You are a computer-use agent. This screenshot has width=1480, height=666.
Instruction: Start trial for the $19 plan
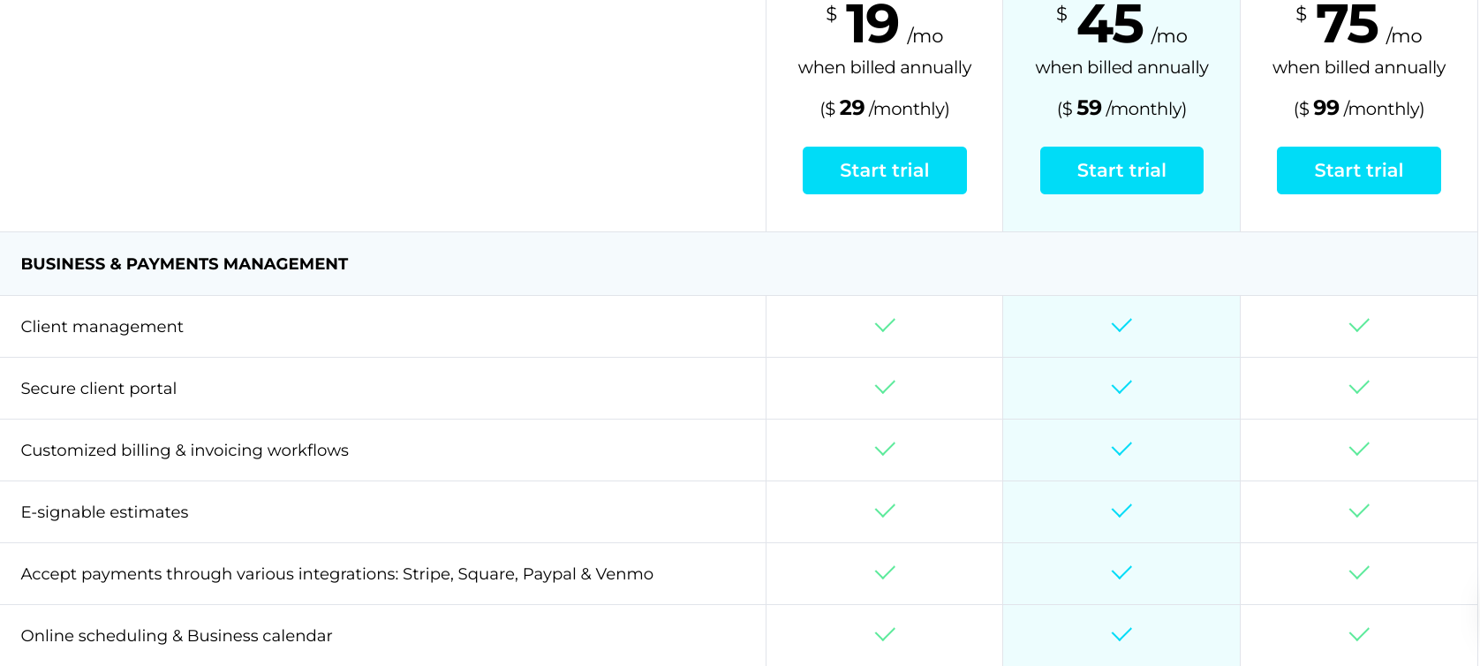click(x=884, y=170)
